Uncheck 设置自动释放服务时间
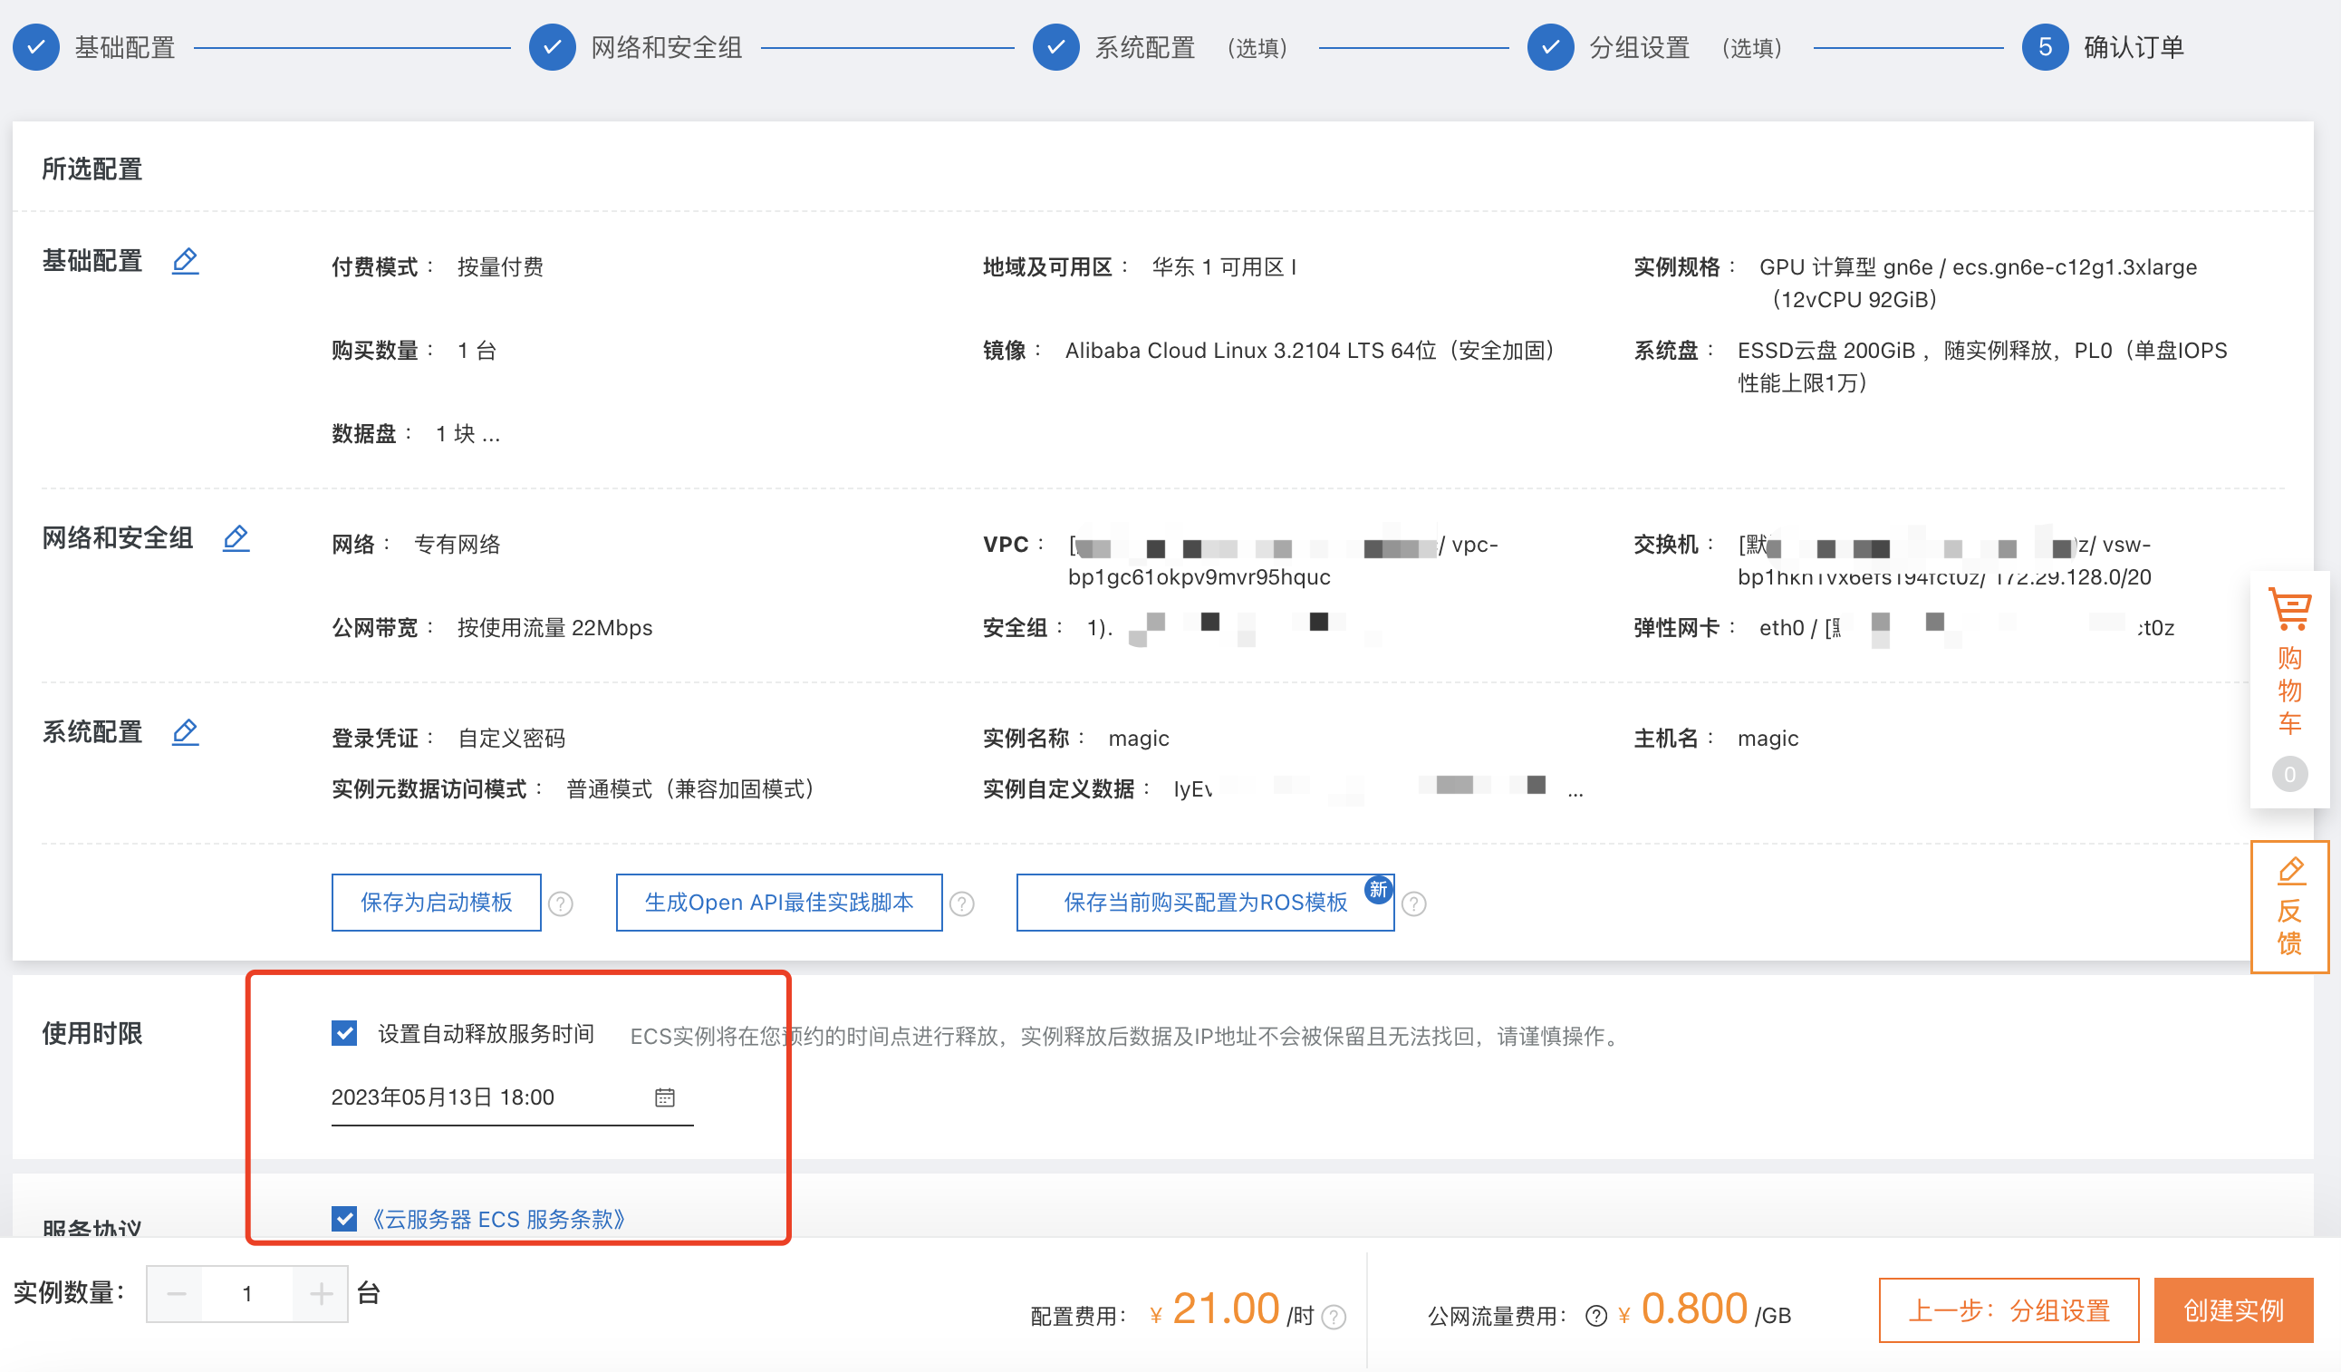The height and width of the screenshot is (1372, 2341). (x=343, y=1032)
